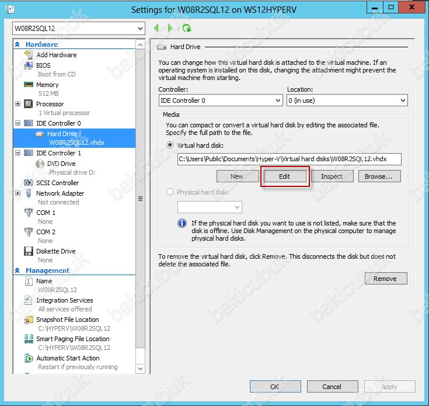Click the Diskette Drive floppy icon
The width and height of the screenshot is (429, 406).
tap(29, 251)
